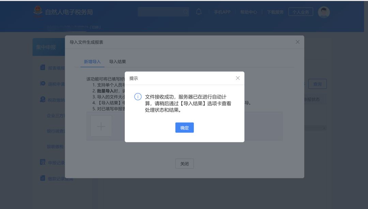Click the 缴款记录查询 sidebar icon
This screenshot has width=368, height=209.
tap(43, 178)
